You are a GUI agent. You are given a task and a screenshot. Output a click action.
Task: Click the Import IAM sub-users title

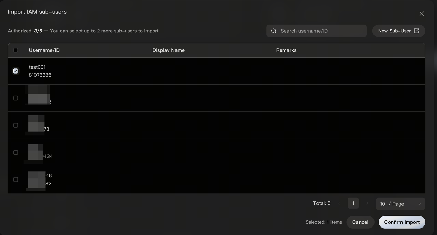(37, 12)
